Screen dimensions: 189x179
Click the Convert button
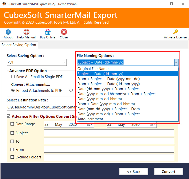[x=168, y=171]
